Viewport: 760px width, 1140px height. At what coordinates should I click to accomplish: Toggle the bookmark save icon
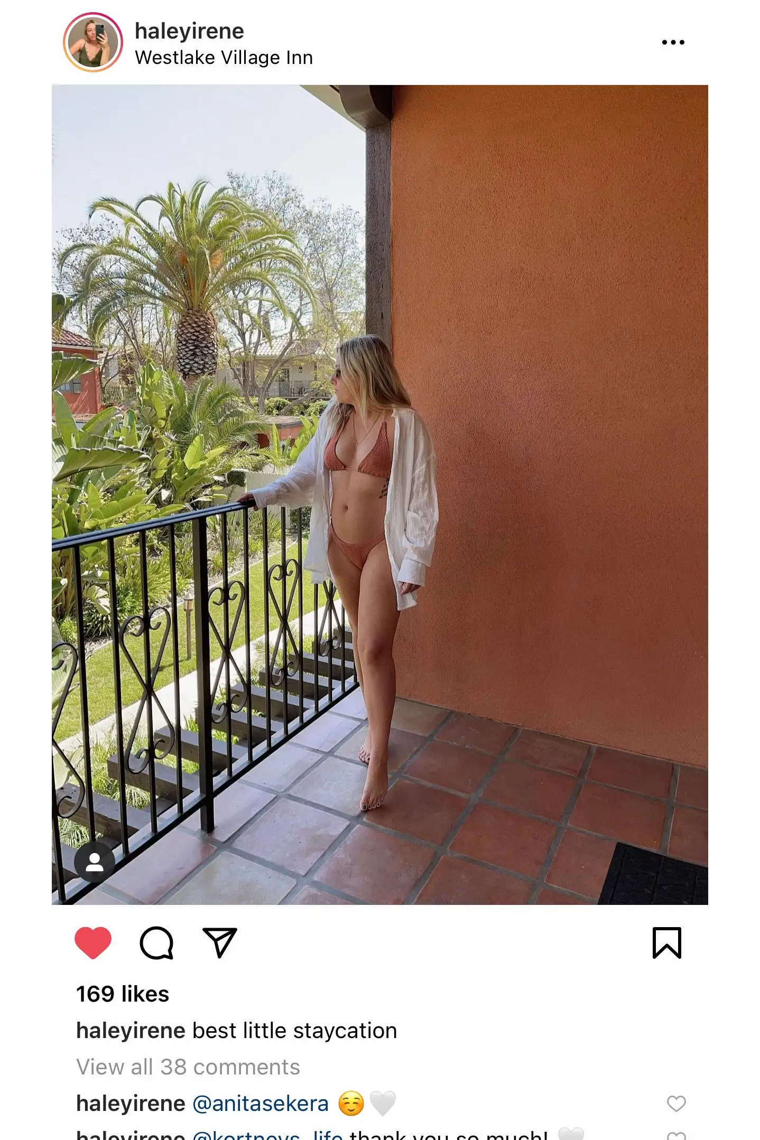[x=667, y=943]
